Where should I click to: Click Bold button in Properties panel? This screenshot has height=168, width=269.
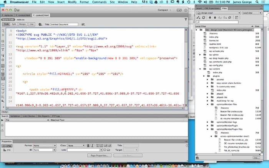(x=88, y=146)
